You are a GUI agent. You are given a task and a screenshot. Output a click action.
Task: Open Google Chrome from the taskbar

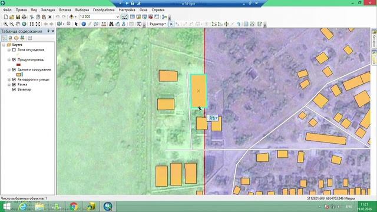coord(74,206)
